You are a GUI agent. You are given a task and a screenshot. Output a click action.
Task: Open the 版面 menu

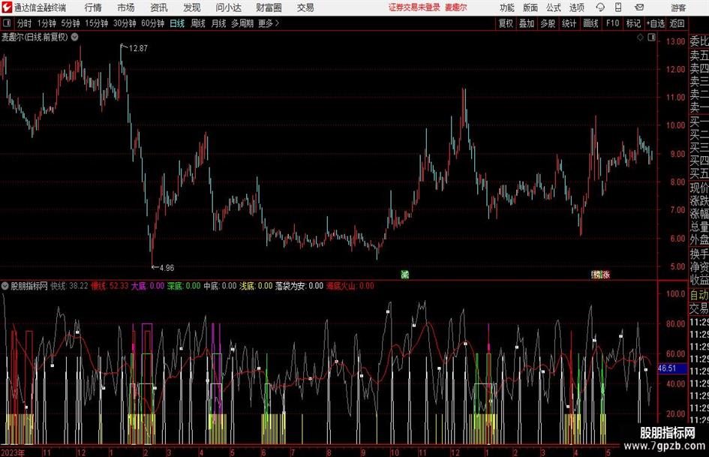530,8
